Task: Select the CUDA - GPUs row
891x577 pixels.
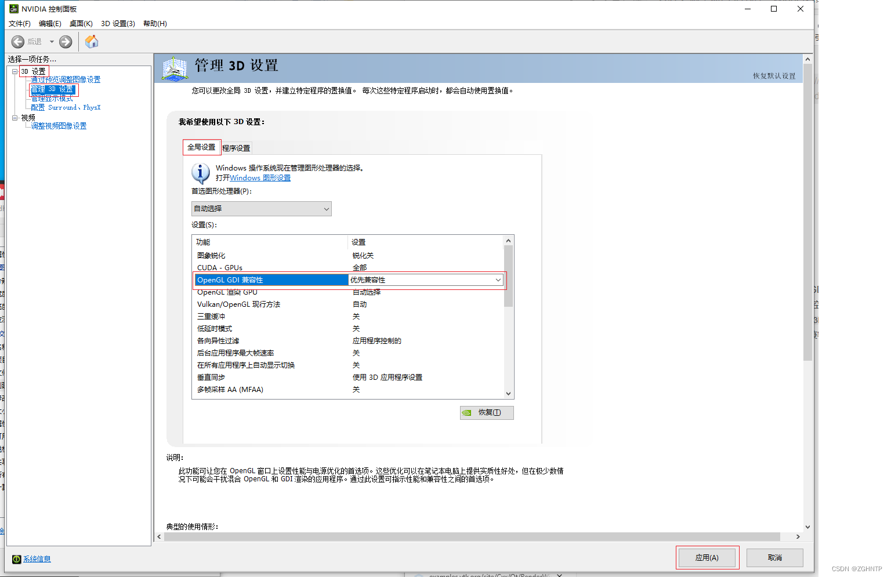Action: pyautogui.click(x=347, y=268)
